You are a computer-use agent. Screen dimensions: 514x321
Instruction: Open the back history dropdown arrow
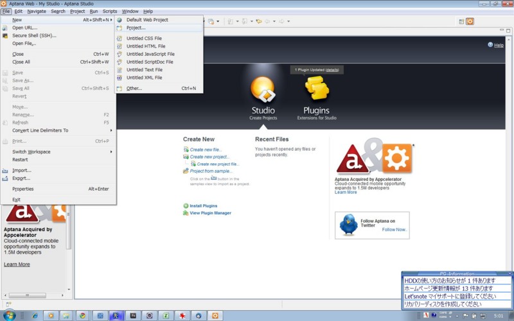click(274, 22)
